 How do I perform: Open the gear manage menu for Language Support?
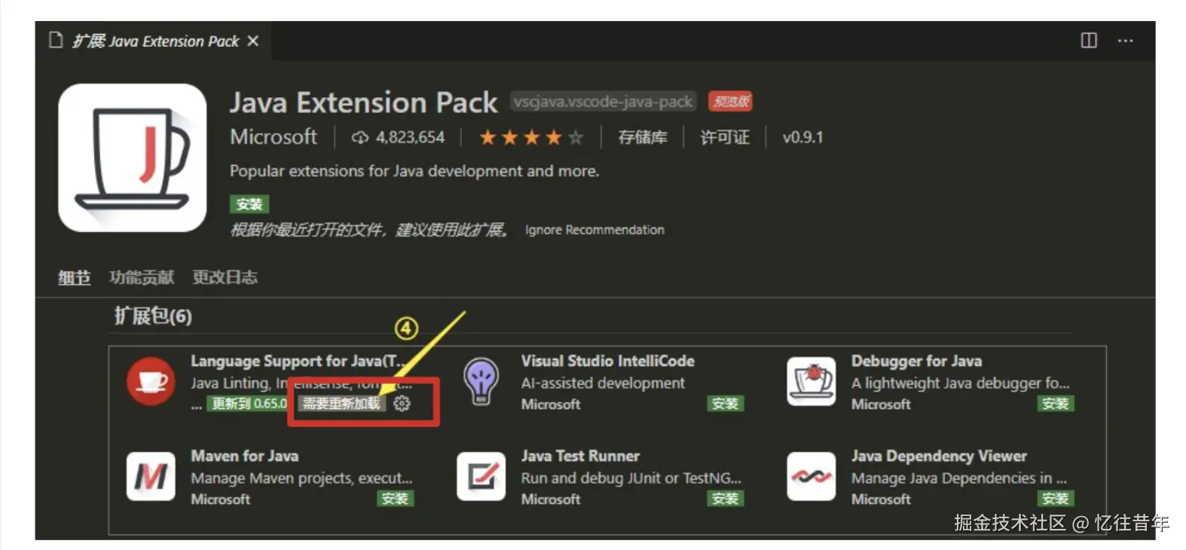(402, 404)
